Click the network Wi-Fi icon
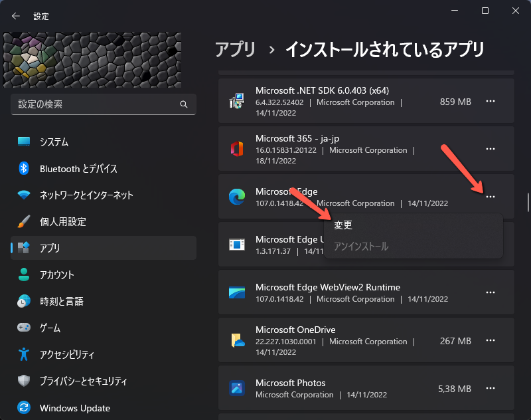 (24, 195)
